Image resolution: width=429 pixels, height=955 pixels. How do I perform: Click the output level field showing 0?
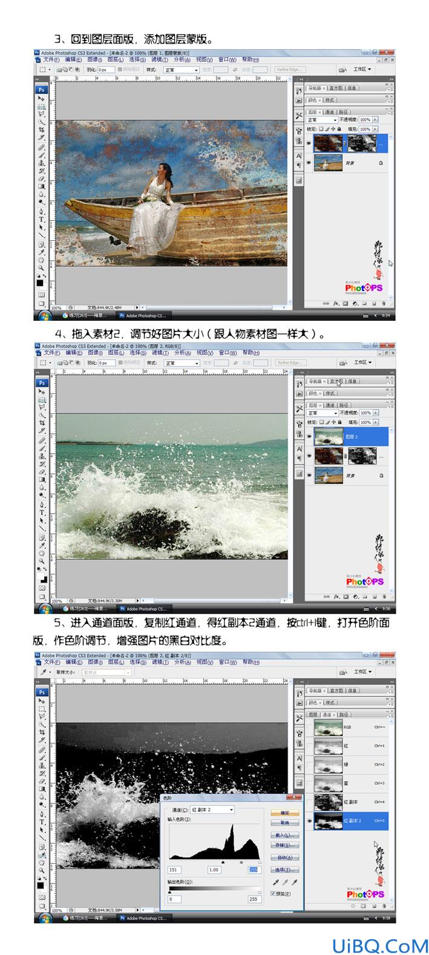click(x=175, y=899)
